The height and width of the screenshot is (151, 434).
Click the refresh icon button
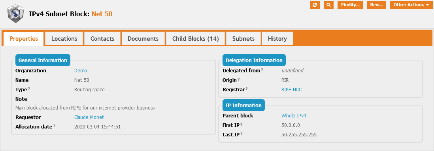[x=315, y=5]
